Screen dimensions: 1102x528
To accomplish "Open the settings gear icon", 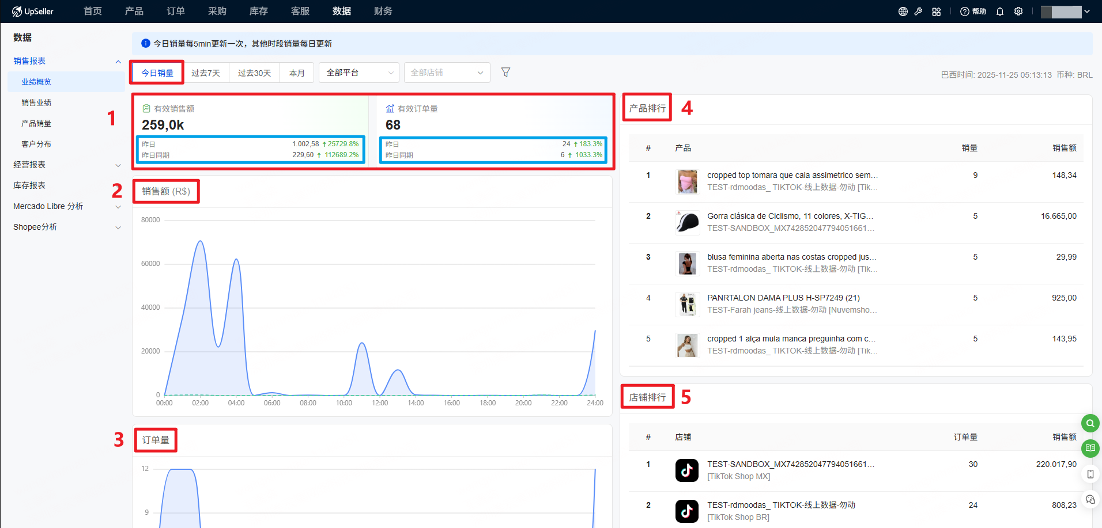I will point(1018,12).
